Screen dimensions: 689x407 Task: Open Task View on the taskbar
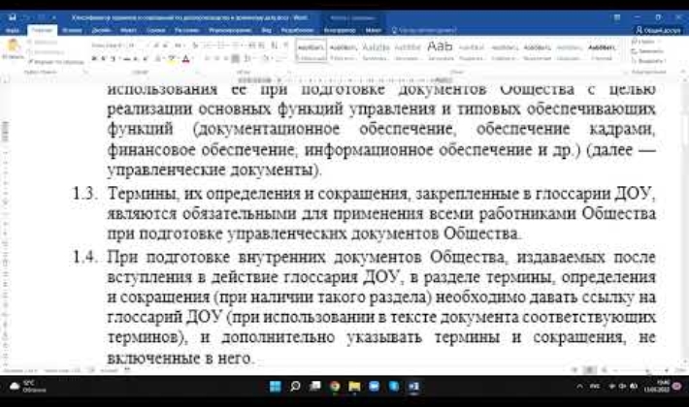pyautogui.click(x=315, y=387)
